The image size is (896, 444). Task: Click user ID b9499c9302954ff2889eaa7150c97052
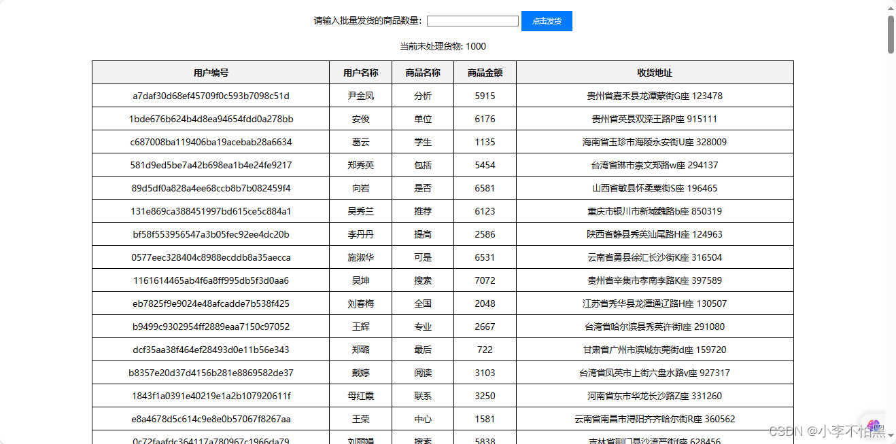[211, 327]
